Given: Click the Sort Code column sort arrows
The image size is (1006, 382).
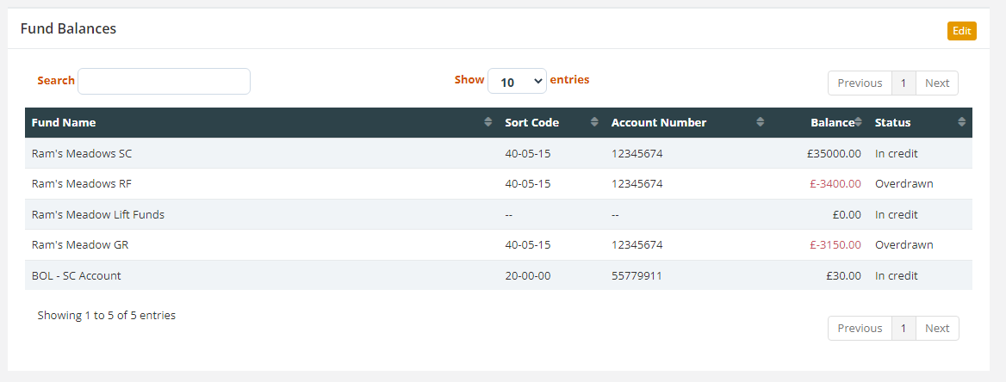Looking at the screenshot, I should pyautogui.click(x=595, y=122).
